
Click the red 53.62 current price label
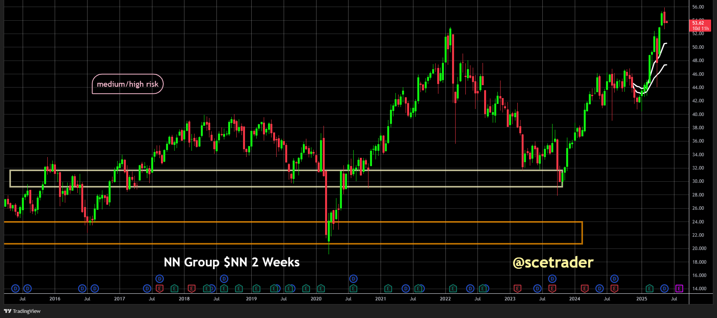click(698, 23)
